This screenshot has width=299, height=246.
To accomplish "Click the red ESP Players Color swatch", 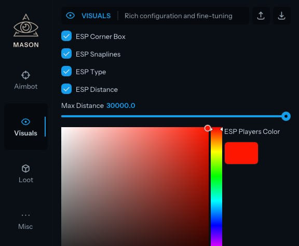I will pos(241,153).
